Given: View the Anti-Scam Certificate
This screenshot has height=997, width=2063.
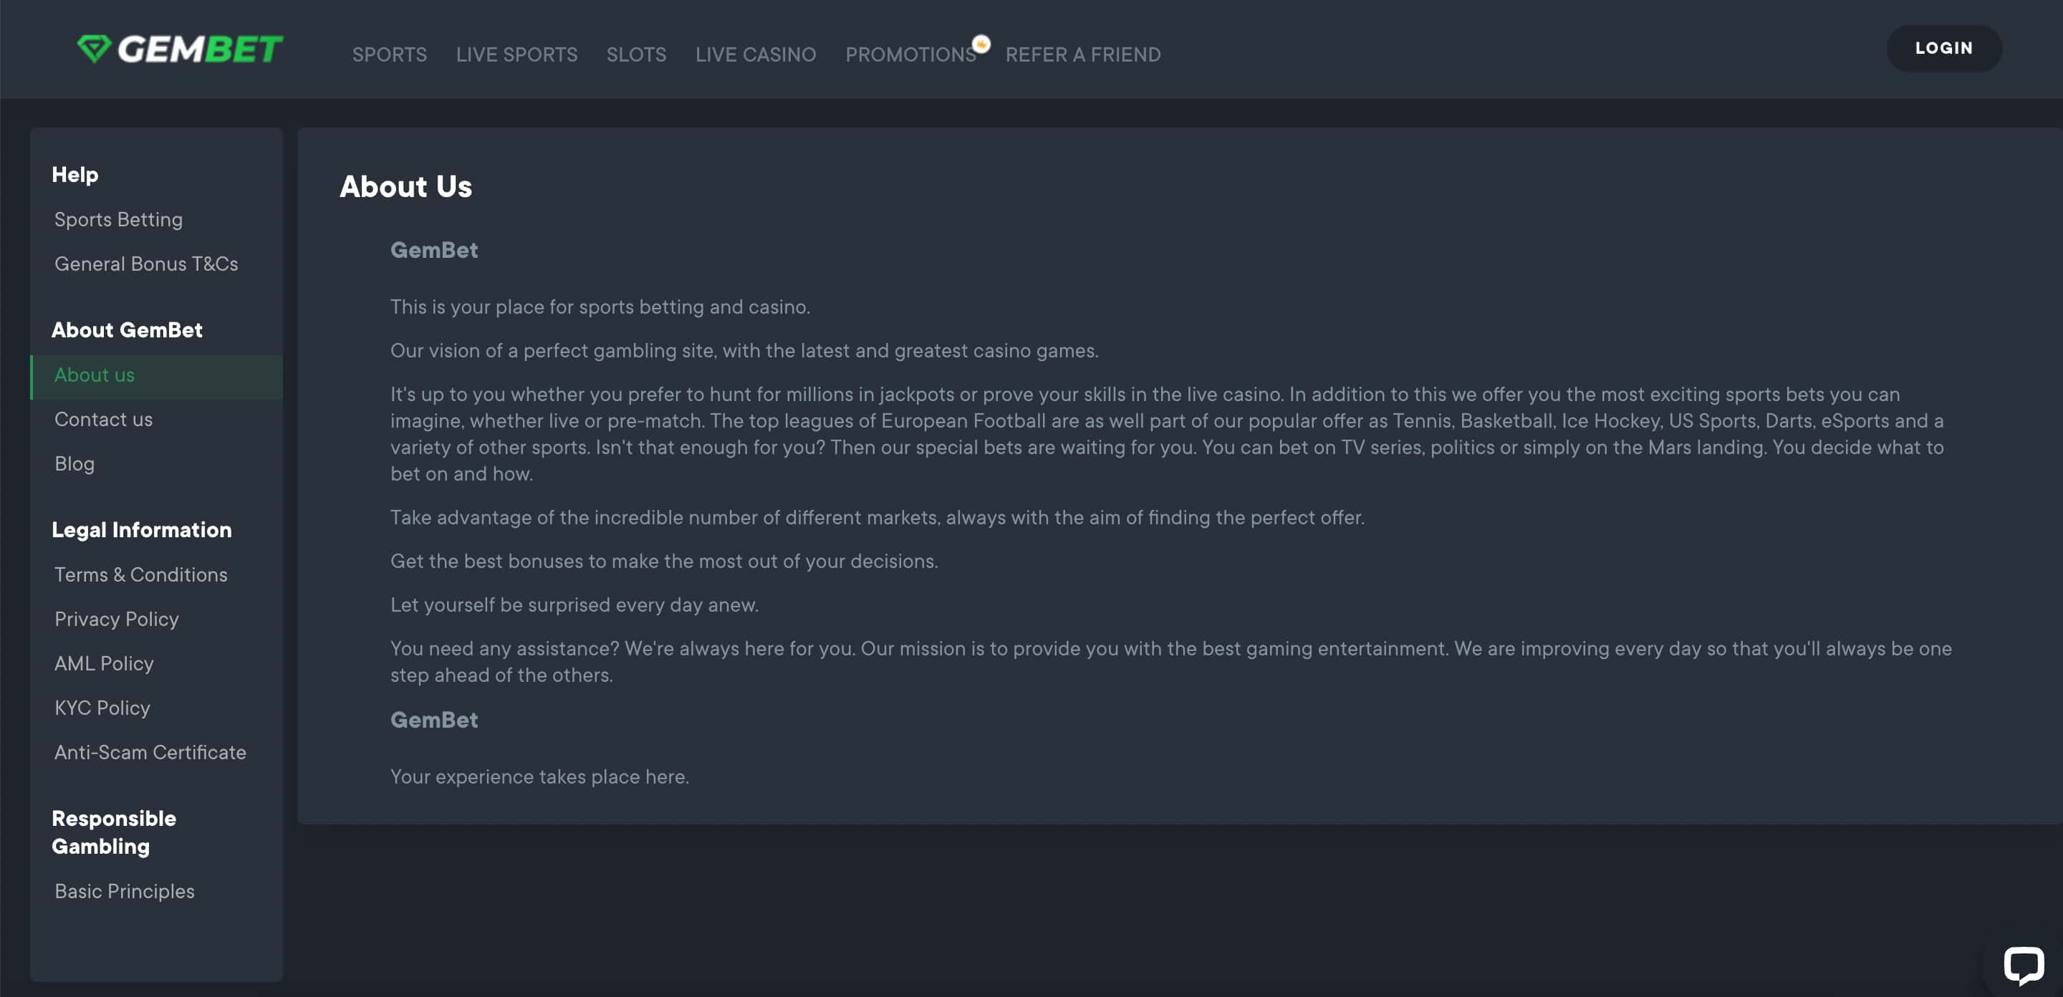Looking at the screenshot, I should click(150, 752).
